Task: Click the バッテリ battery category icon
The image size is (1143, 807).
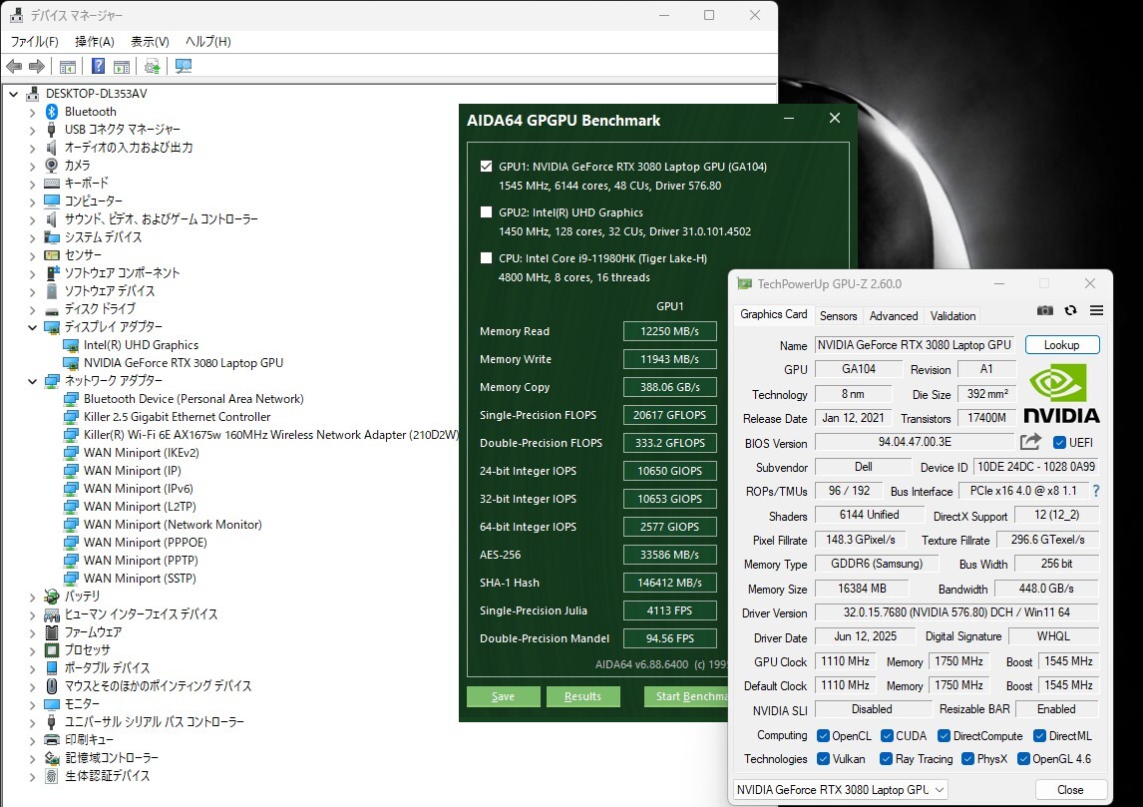Action: click(x=51, y=597)
